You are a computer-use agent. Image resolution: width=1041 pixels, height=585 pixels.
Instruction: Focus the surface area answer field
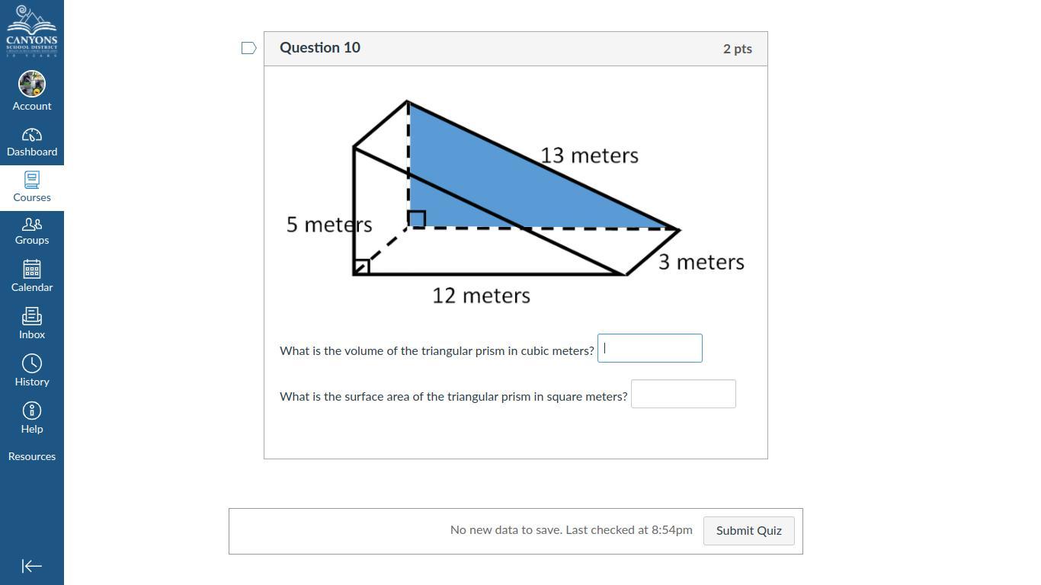(684, 394)
